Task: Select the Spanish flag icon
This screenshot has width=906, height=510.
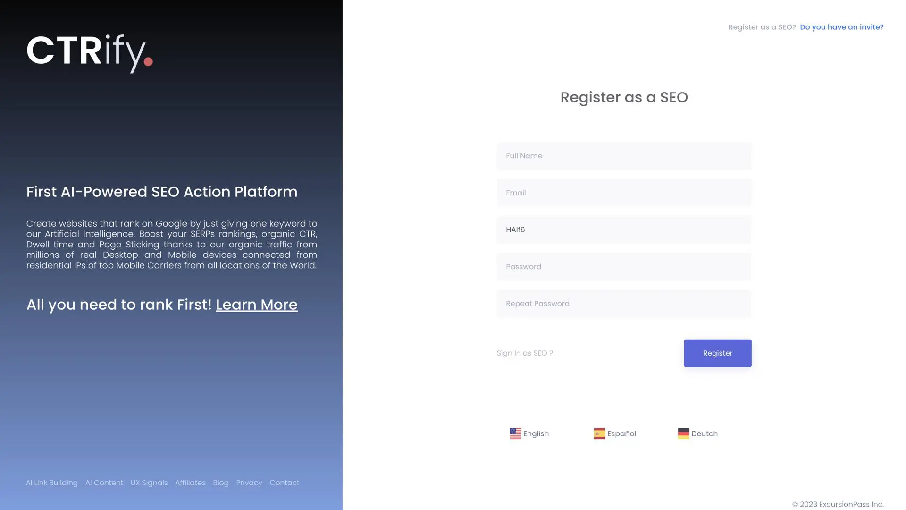Action: 599,433
